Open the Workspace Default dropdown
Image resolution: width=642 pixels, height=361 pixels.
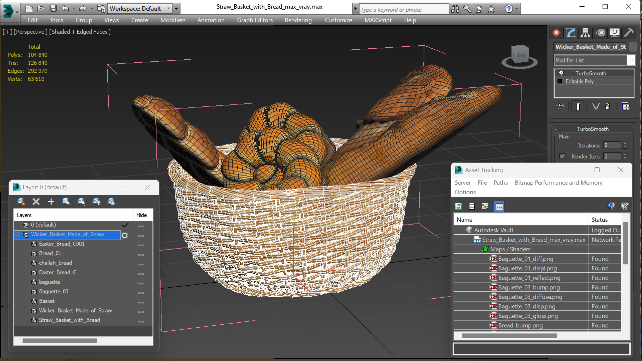coord(140,8)
